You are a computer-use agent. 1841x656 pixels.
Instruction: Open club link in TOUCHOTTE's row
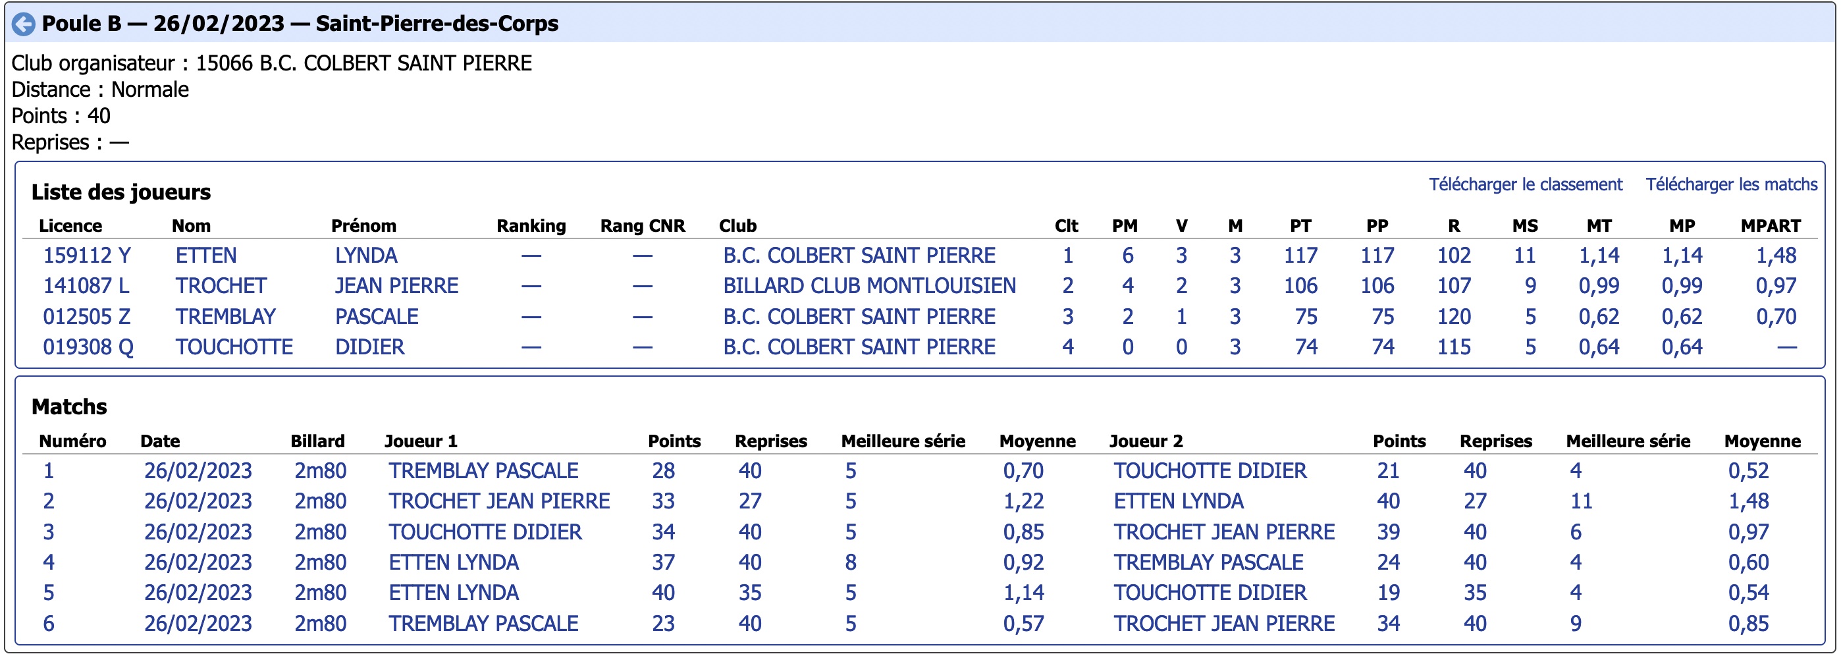coord(859,347)
